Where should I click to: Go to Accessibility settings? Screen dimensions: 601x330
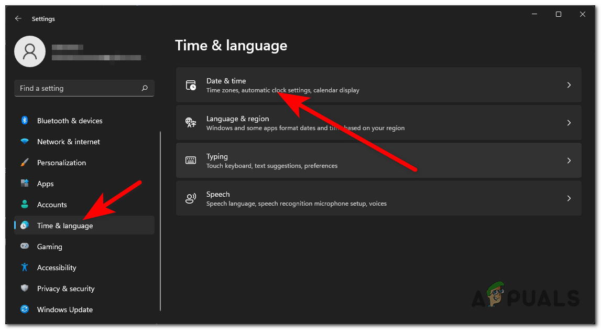(x=84, y=268)
